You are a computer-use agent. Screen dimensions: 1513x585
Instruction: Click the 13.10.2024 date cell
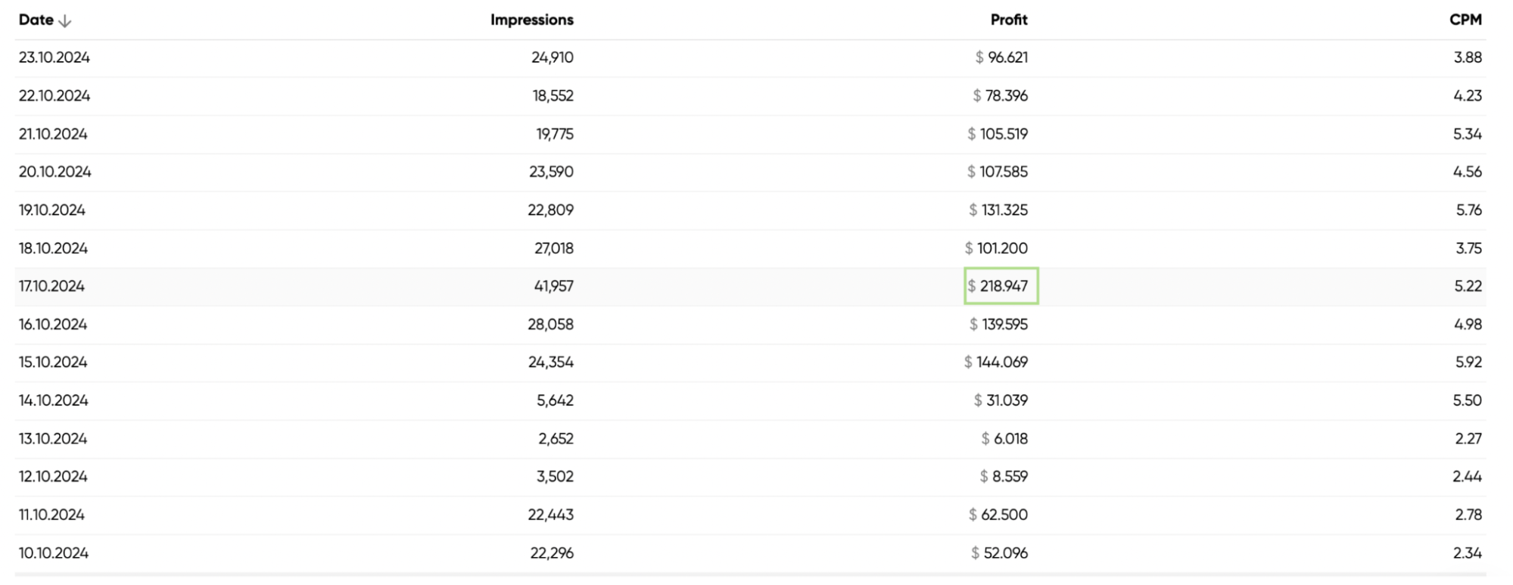[53, 439]
